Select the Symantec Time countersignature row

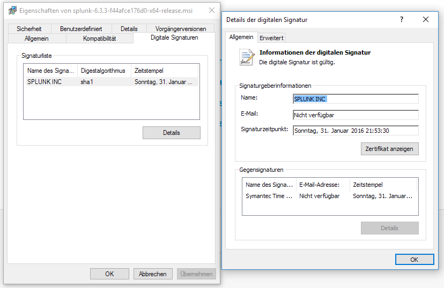(329, 196)
